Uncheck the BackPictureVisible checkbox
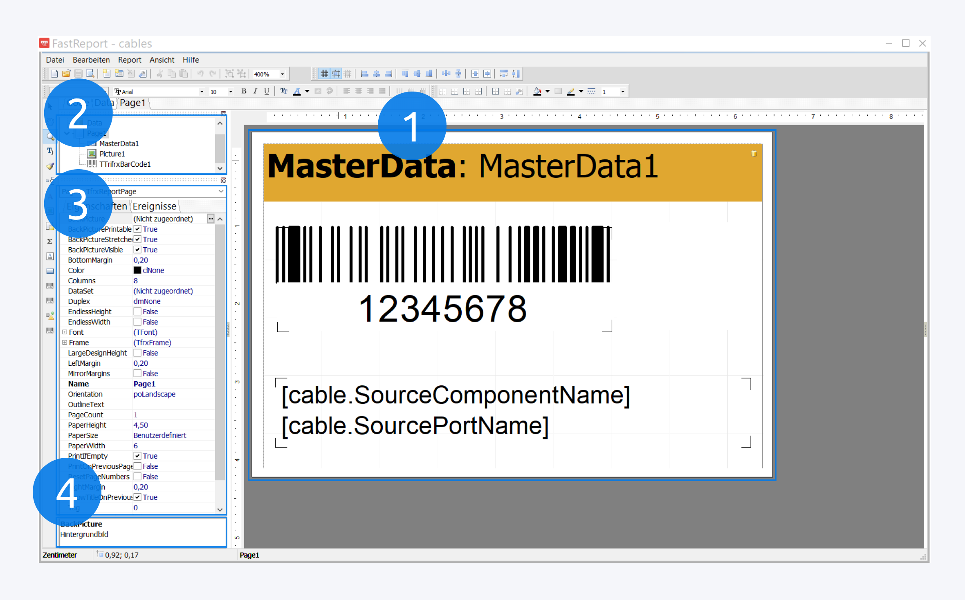 pyautogui.click(x=138, y=250)
